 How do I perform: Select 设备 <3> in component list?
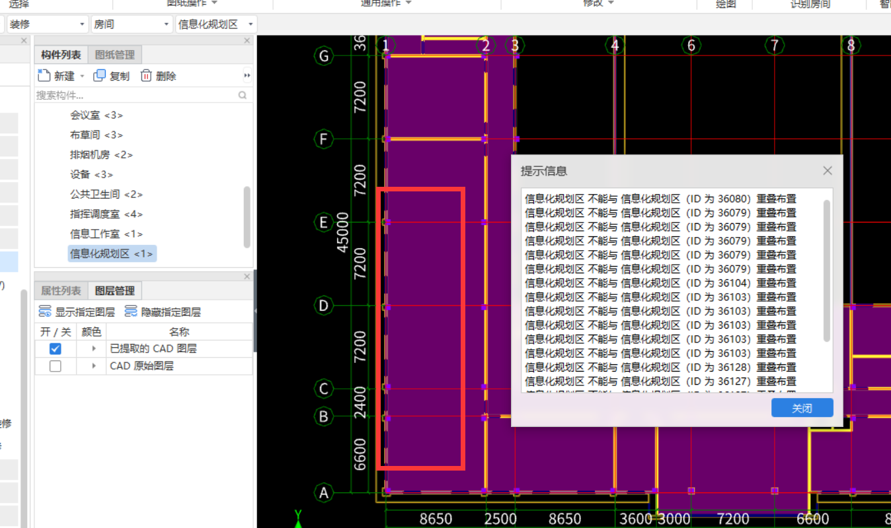(91, 174)
